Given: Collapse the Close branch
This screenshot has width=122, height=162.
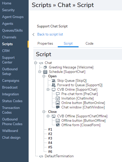Looking at the screenshot, I should pyautogui.click(x=44, y=112).
